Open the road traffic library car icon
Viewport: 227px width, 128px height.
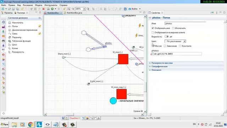click(x=3, y=41)
